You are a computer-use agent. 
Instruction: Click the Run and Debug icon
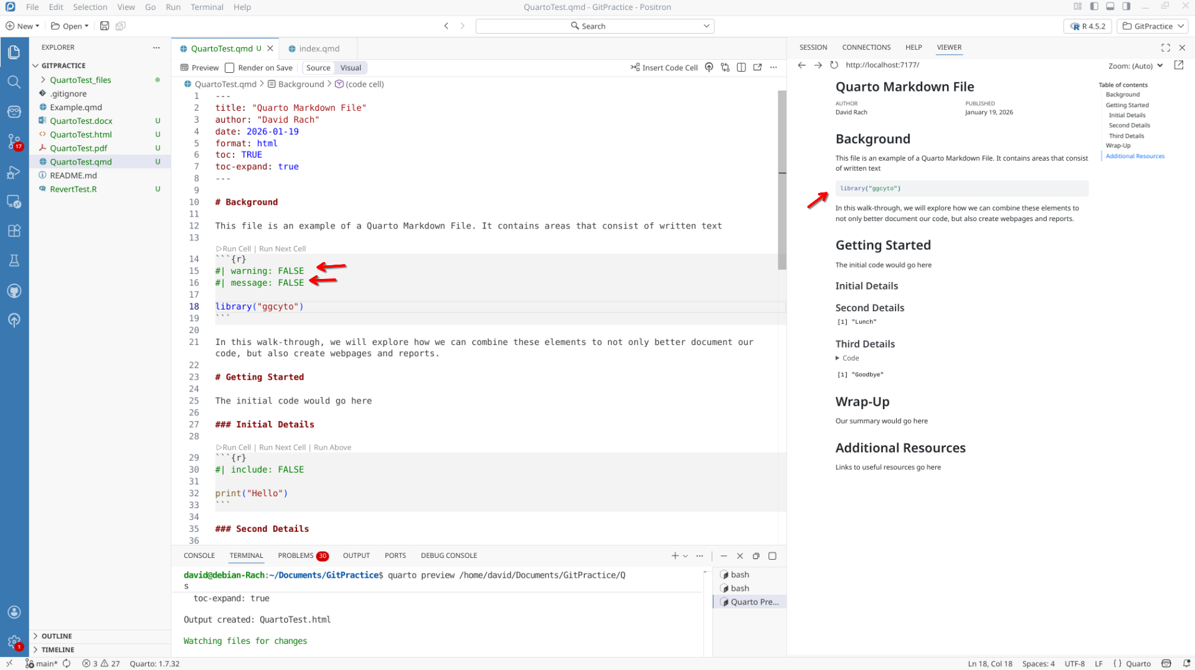[14, 172]
